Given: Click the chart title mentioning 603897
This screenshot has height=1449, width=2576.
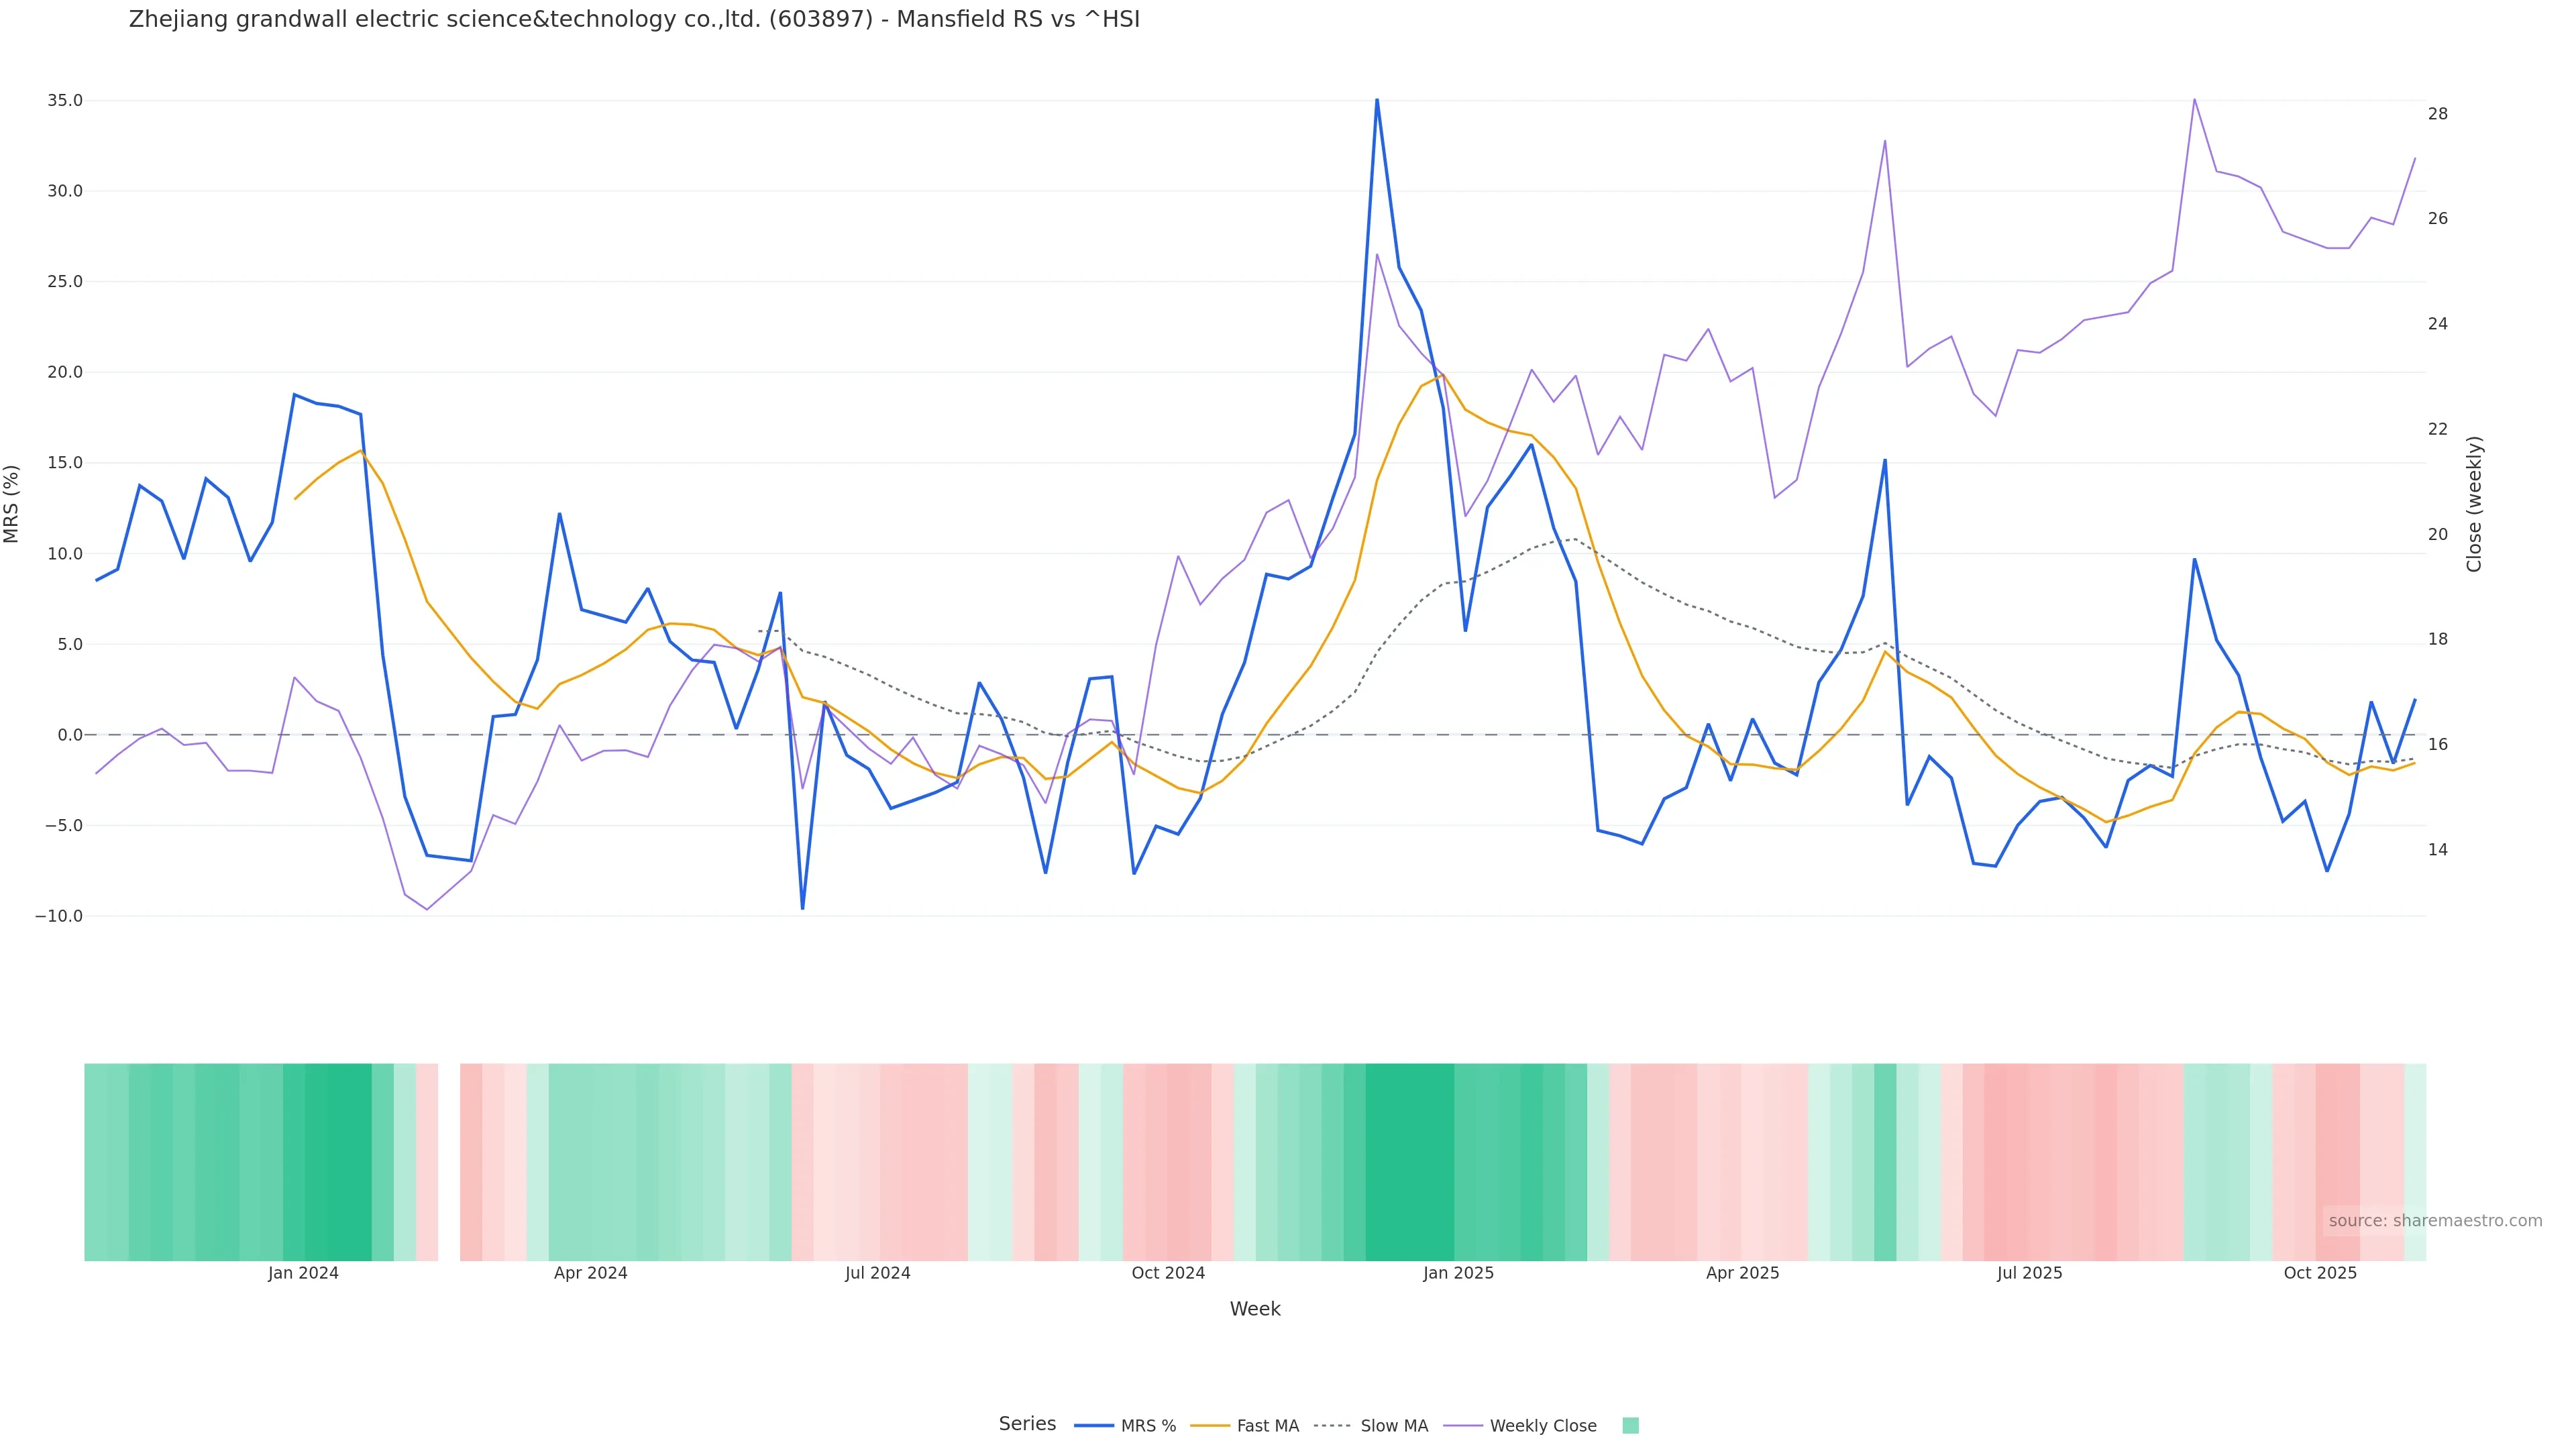Looking at the screenshot, I should point(634,20).
